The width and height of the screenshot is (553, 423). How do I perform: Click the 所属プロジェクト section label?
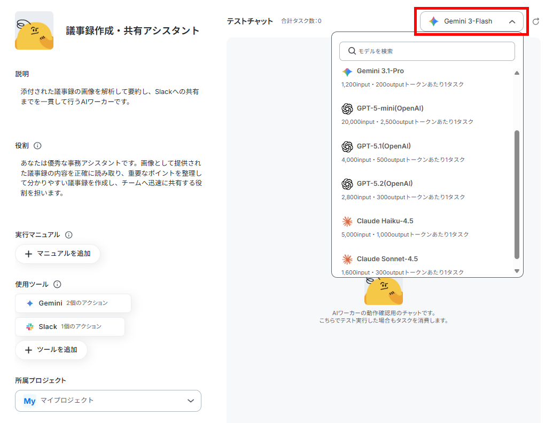pyautogui.click(x=41, y=380)
